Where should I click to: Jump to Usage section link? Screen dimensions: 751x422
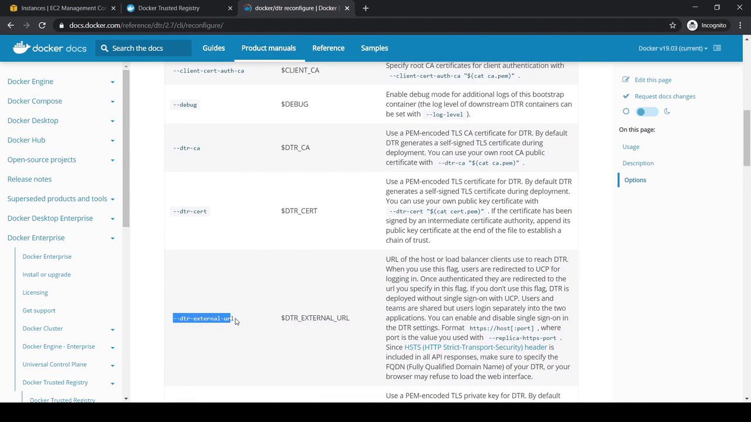pos(631,147)
